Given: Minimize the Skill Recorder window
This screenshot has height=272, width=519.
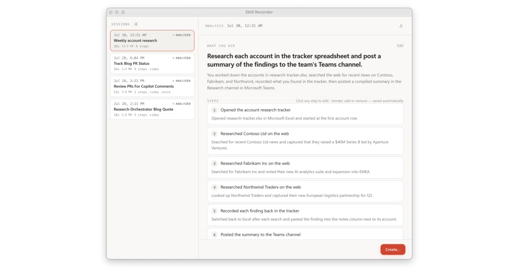Looking at the screenshot, I should point(117,12).
